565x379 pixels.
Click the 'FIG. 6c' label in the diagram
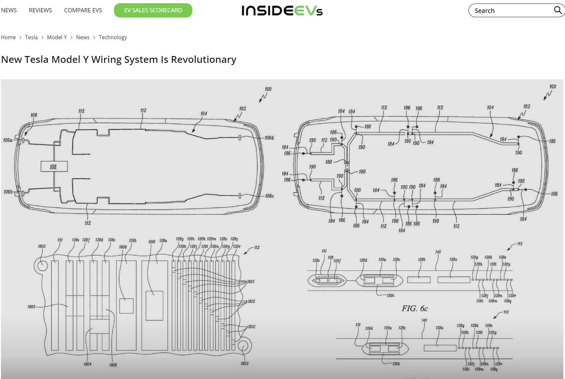[x=415, y=308]
